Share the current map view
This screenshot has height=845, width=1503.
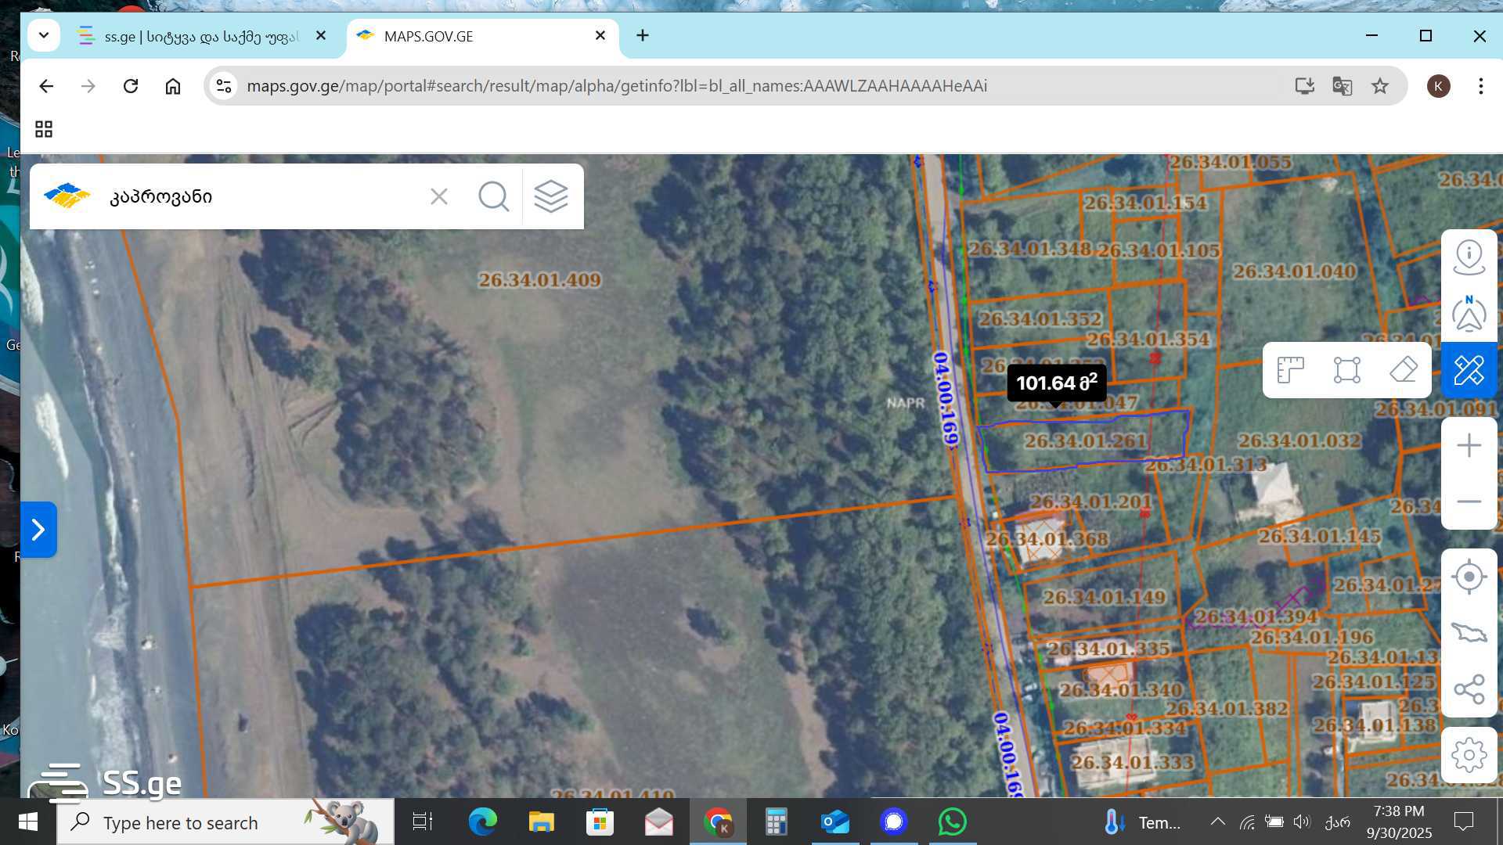[1469, 689]
